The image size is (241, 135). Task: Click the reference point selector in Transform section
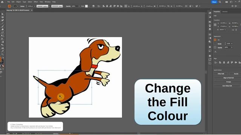(x=215, y=25)
